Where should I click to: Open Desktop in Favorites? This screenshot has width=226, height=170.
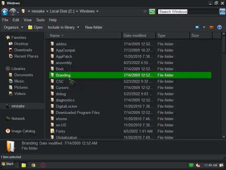[x=21, y=44]
